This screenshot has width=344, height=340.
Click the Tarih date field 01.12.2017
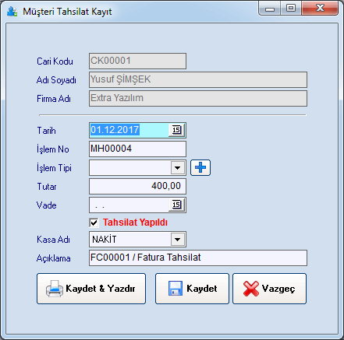129,130
